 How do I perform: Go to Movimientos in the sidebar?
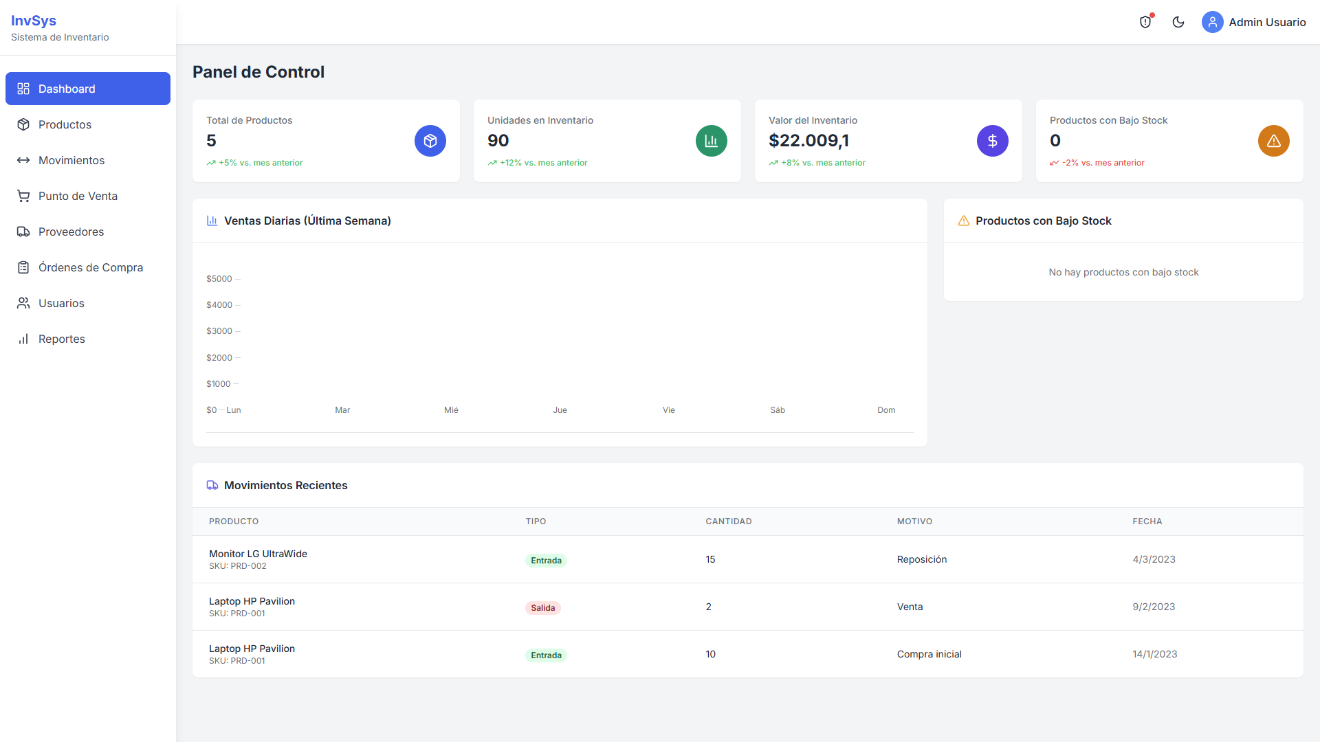(71, 160)
